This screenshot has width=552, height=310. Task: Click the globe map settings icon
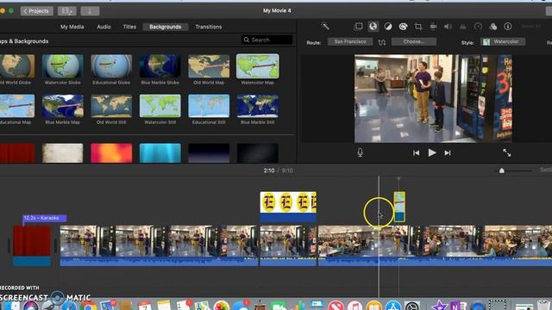click(x=373, y=27)
